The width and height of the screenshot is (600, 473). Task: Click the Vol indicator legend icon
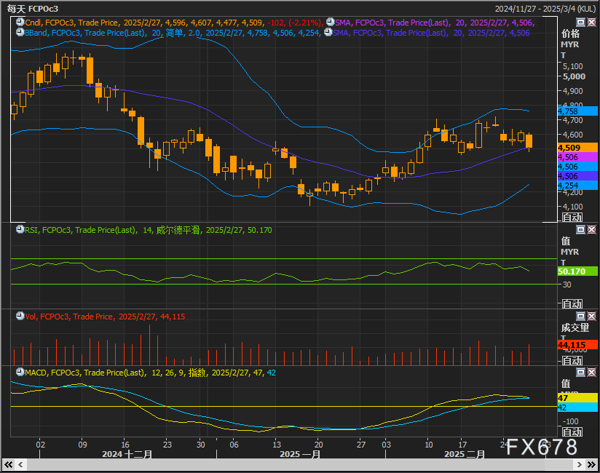20,317
